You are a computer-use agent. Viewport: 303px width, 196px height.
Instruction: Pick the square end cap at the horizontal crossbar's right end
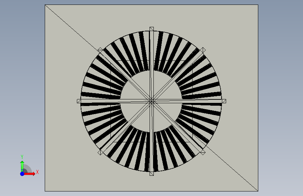(x=224, y=101)
